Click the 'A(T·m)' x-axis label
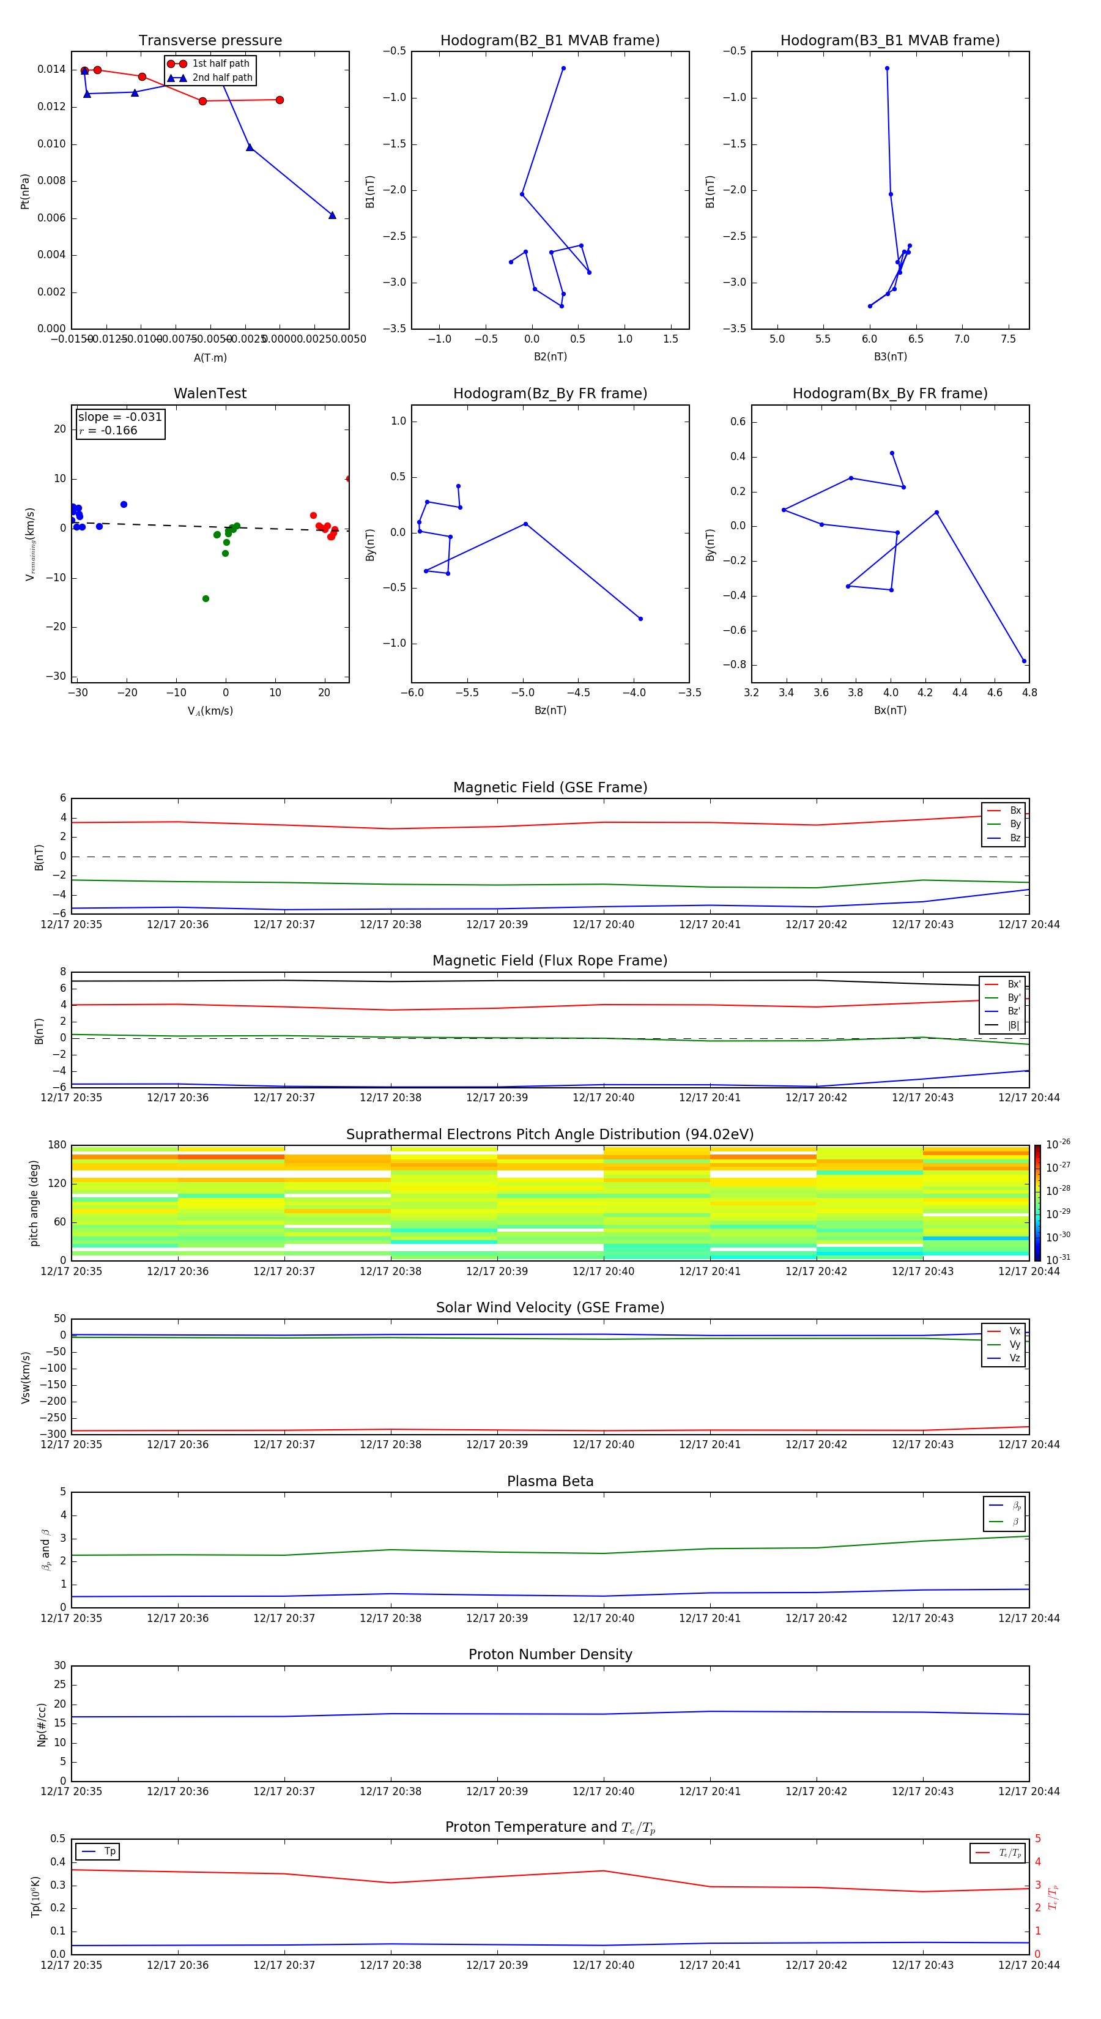Image resolution: width=1101 pixels, height=2019 pixels. [210, 358]
